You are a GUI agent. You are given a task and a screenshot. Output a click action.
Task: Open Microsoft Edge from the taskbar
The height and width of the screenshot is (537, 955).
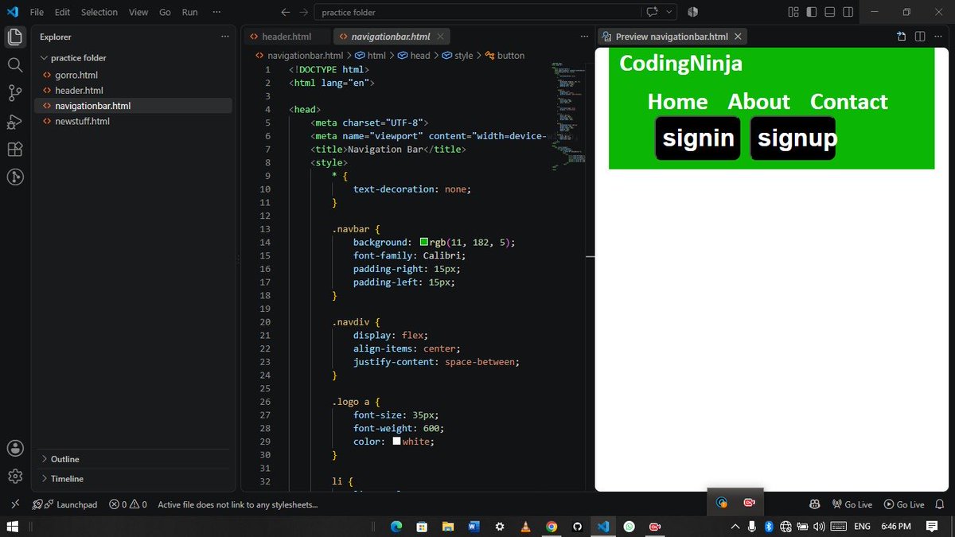tap(396, 527)
